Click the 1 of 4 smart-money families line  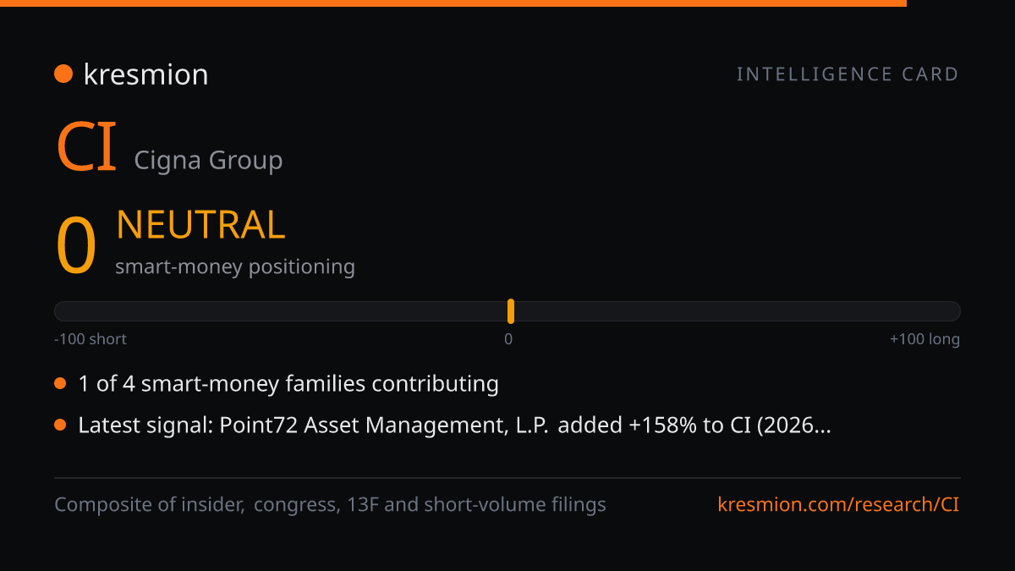(x=288, y=384)
